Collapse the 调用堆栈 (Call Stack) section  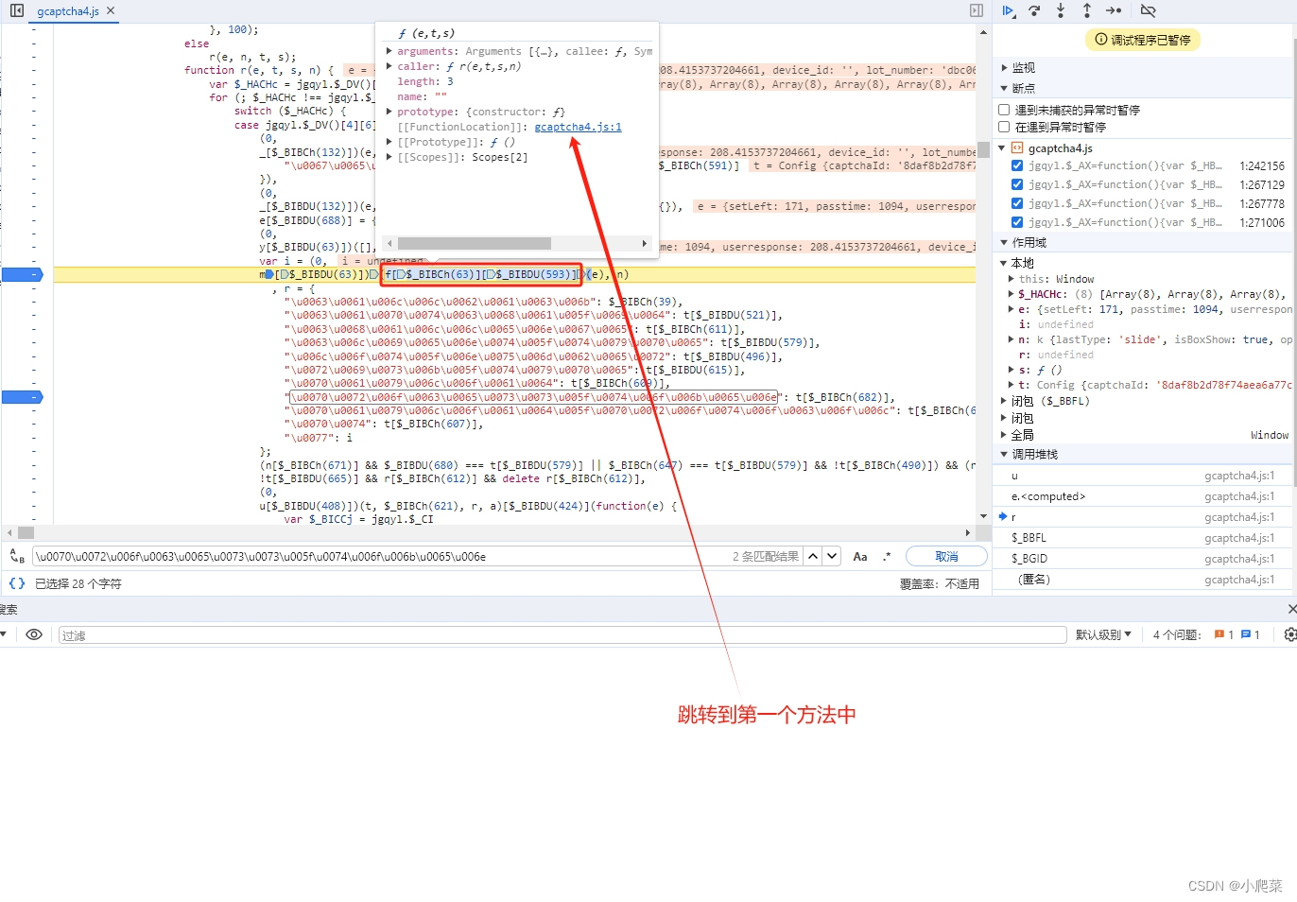tap(1004, 455)
